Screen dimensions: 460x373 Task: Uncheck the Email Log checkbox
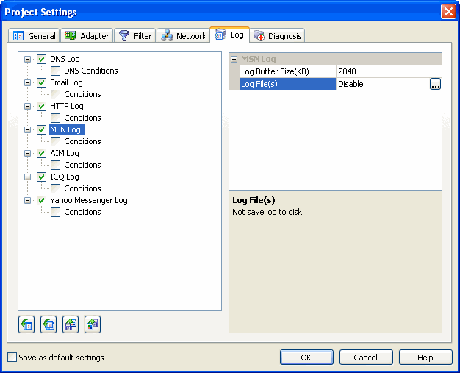coord(41,82)
